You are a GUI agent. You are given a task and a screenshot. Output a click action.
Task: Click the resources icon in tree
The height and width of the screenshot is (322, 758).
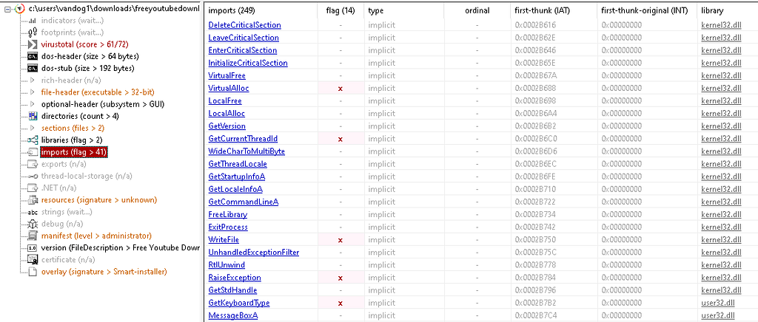coord(33,200)
